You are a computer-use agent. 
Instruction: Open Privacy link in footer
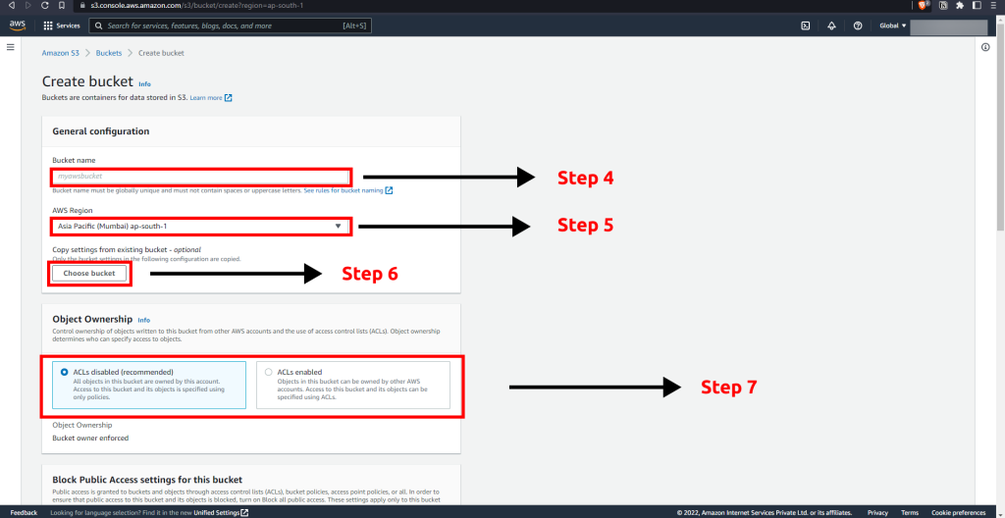tap(877, 513)
